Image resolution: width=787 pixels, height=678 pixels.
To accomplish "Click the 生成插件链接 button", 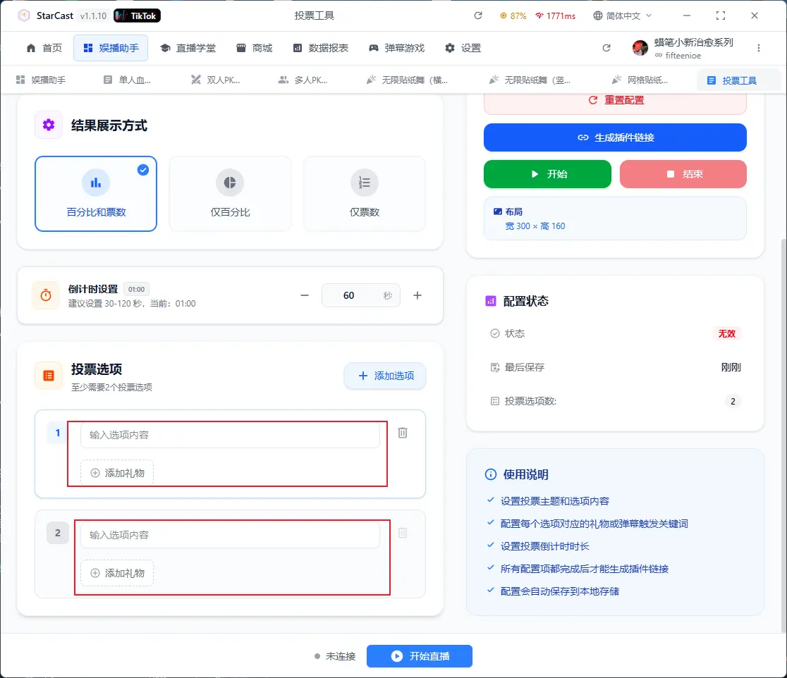I will click(615, 137).
